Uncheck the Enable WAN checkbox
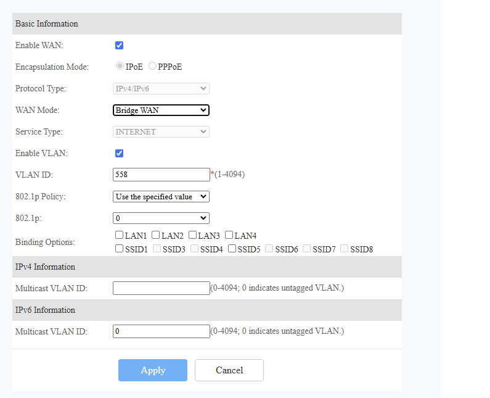The width and height of the screenshot is (490, 398). pyautogui.click(x=119, y=46)
